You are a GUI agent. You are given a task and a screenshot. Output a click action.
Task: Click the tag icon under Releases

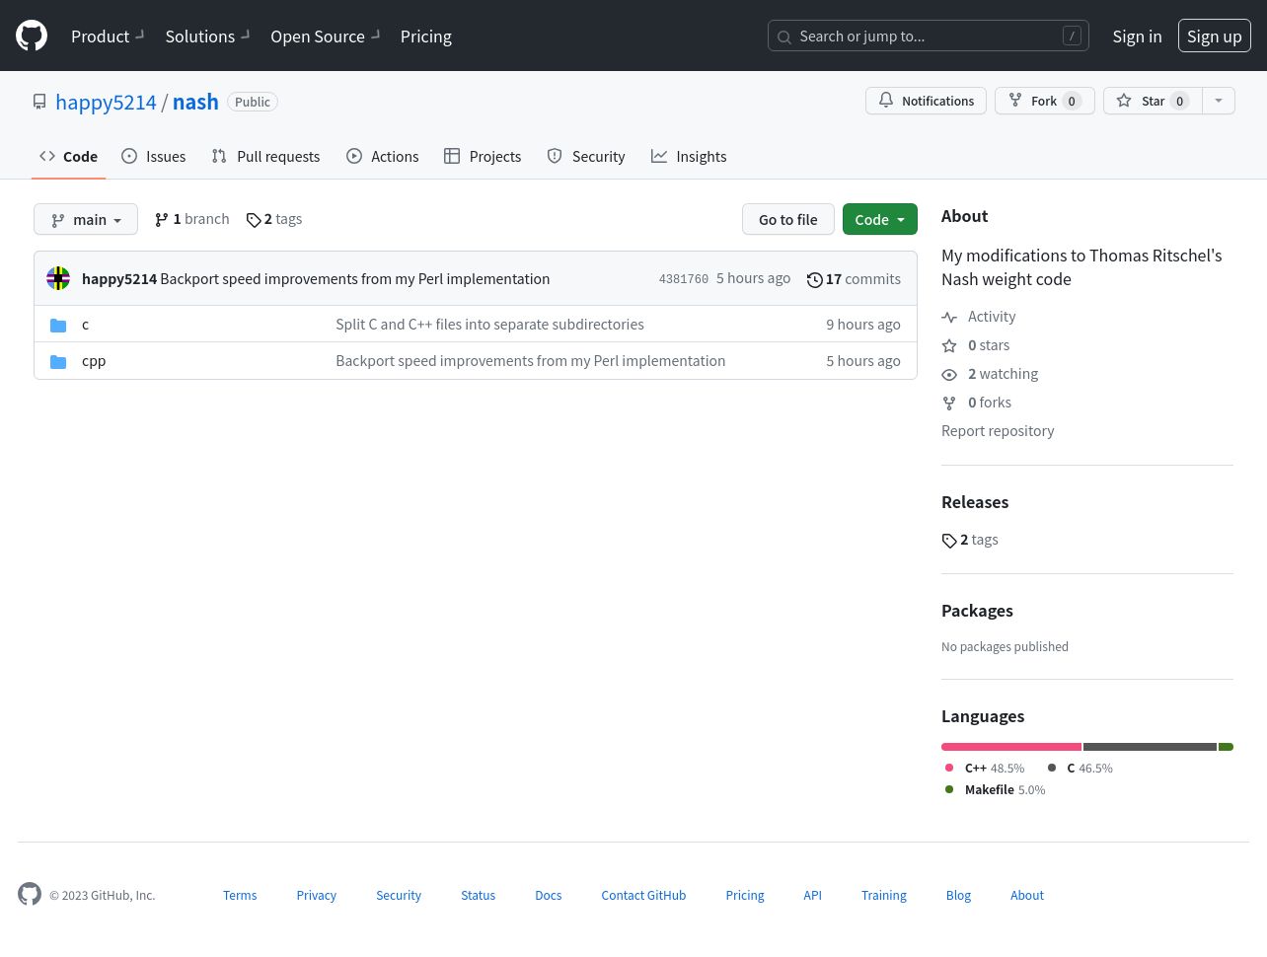[x=949, y=541]
